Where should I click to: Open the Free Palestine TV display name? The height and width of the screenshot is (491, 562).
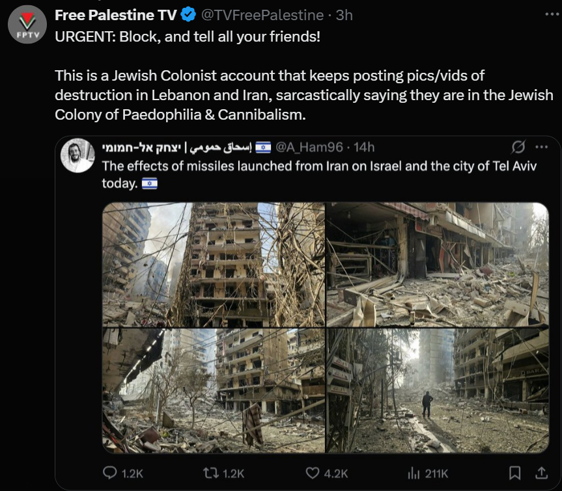[x=115, y=15]
